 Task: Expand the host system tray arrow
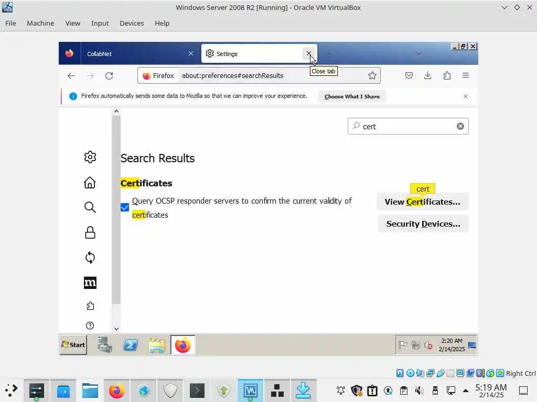coord(466,390)
